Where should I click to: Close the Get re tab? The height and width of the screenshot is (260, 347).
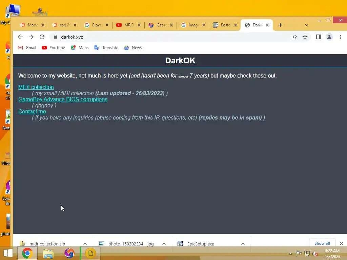point(171,25)
